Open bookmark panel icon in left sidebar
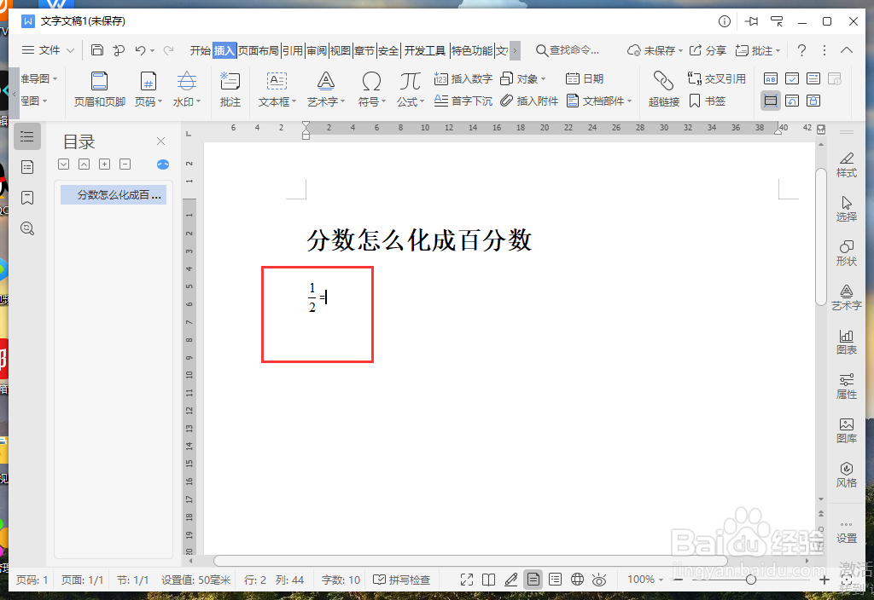This screenshot has height=600, width=874. click(26, 198)
